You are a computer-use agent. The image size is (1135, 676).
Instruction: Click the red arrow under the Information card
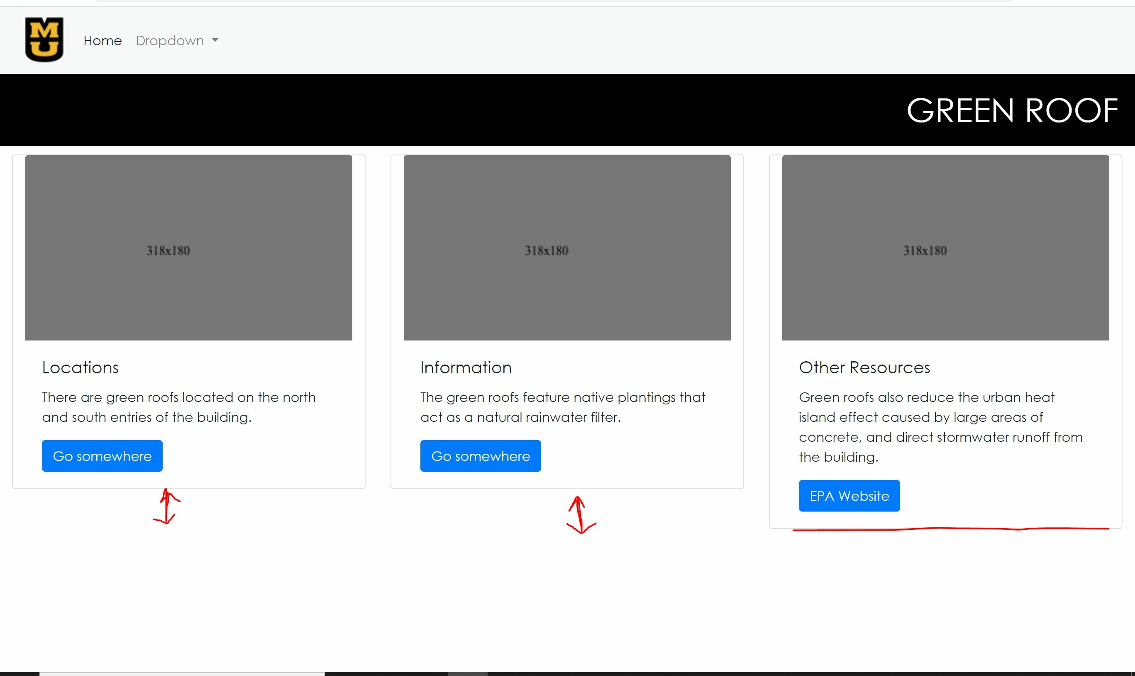580,515
